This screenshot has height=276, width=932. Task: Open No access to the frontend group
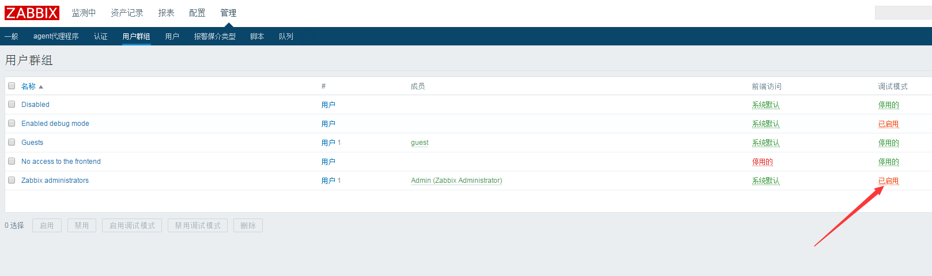click(61, 162)
